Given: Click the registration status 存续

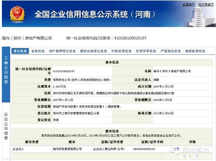Looking at the screenshot, I should [x=56, y=120].
